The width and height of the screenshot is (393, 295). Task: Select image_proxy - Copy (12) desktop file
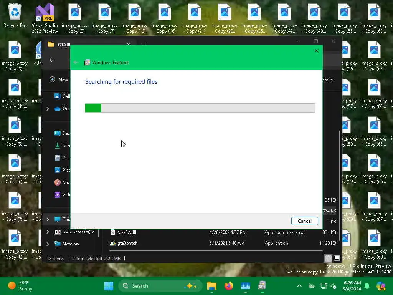tap(135, 18)
